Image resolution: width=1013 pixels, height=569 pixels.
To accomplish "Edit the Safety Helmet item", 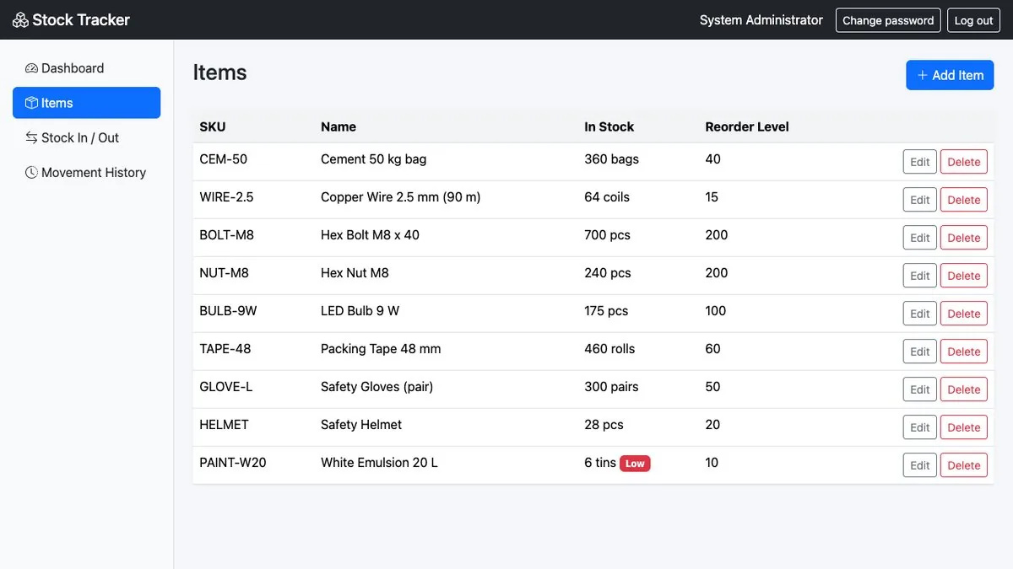I will coord(920,427).
